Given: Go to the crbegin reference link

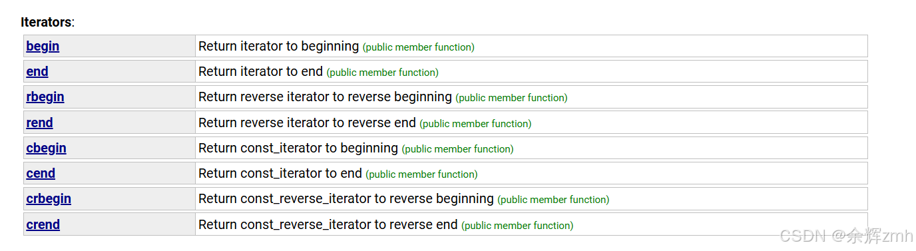Looking at the screenshot, I should click(49, 199).
